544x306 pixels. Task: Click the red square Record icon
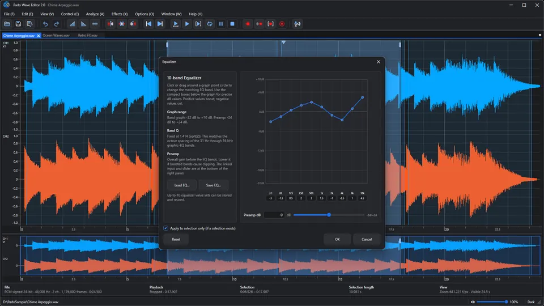[248, 24]
